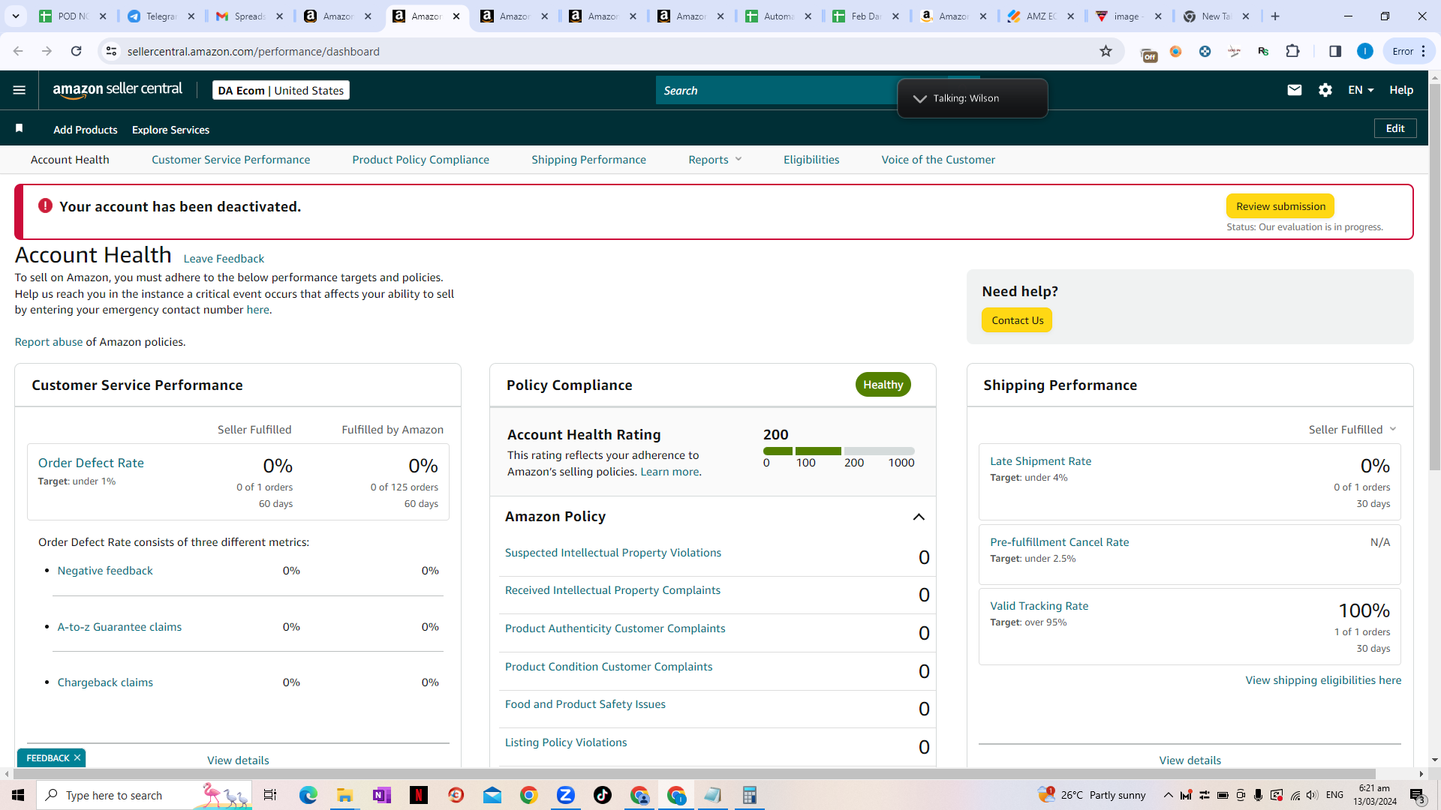Open the settings gear in Seller Central
This screenshot has height=810, width=1441.
(x=1325, y=90)
